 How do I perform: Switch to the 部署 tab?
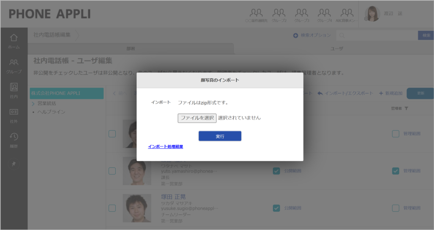(131, 49)
